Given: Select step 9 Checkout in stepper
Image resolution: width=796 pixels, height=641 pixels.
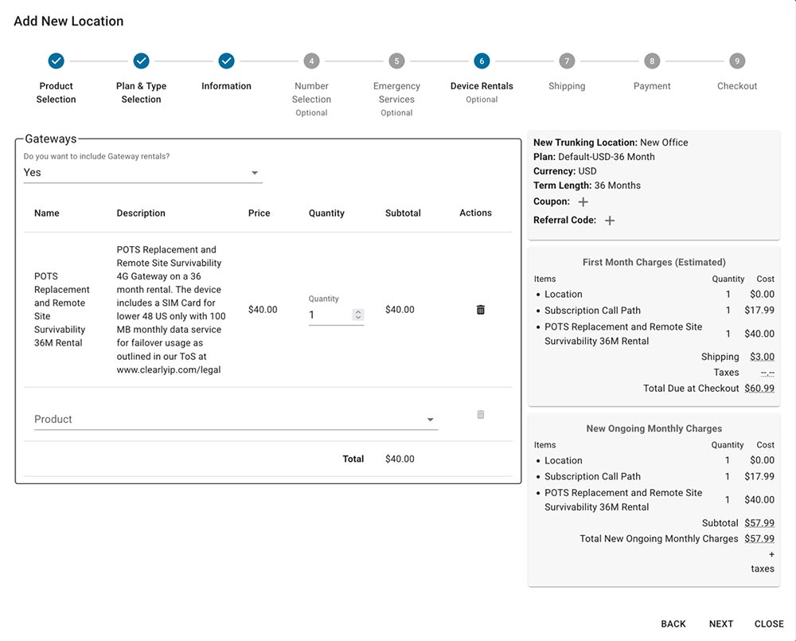Looking at the screenshot, I should tap(737, 61).
